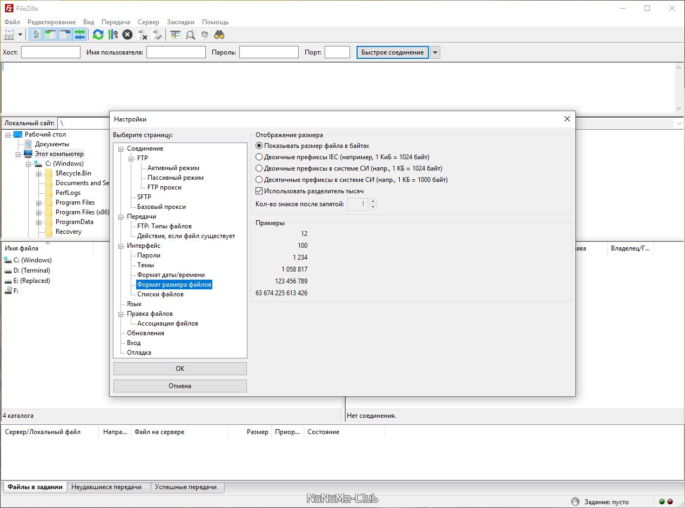Click the green refresh file lists icon
Viewport: 685px width, 508px height.
(x=98, y=35)
